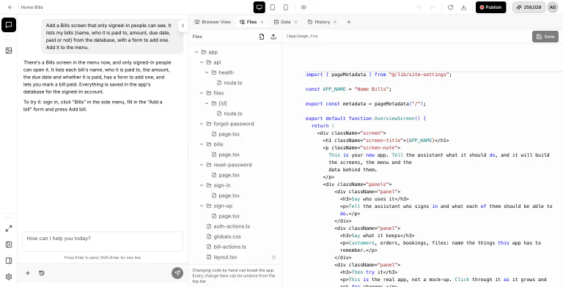This screenshot has height=287, width=563.
Task: Open the chat panel sidebar icon
Action: point(9,25)
